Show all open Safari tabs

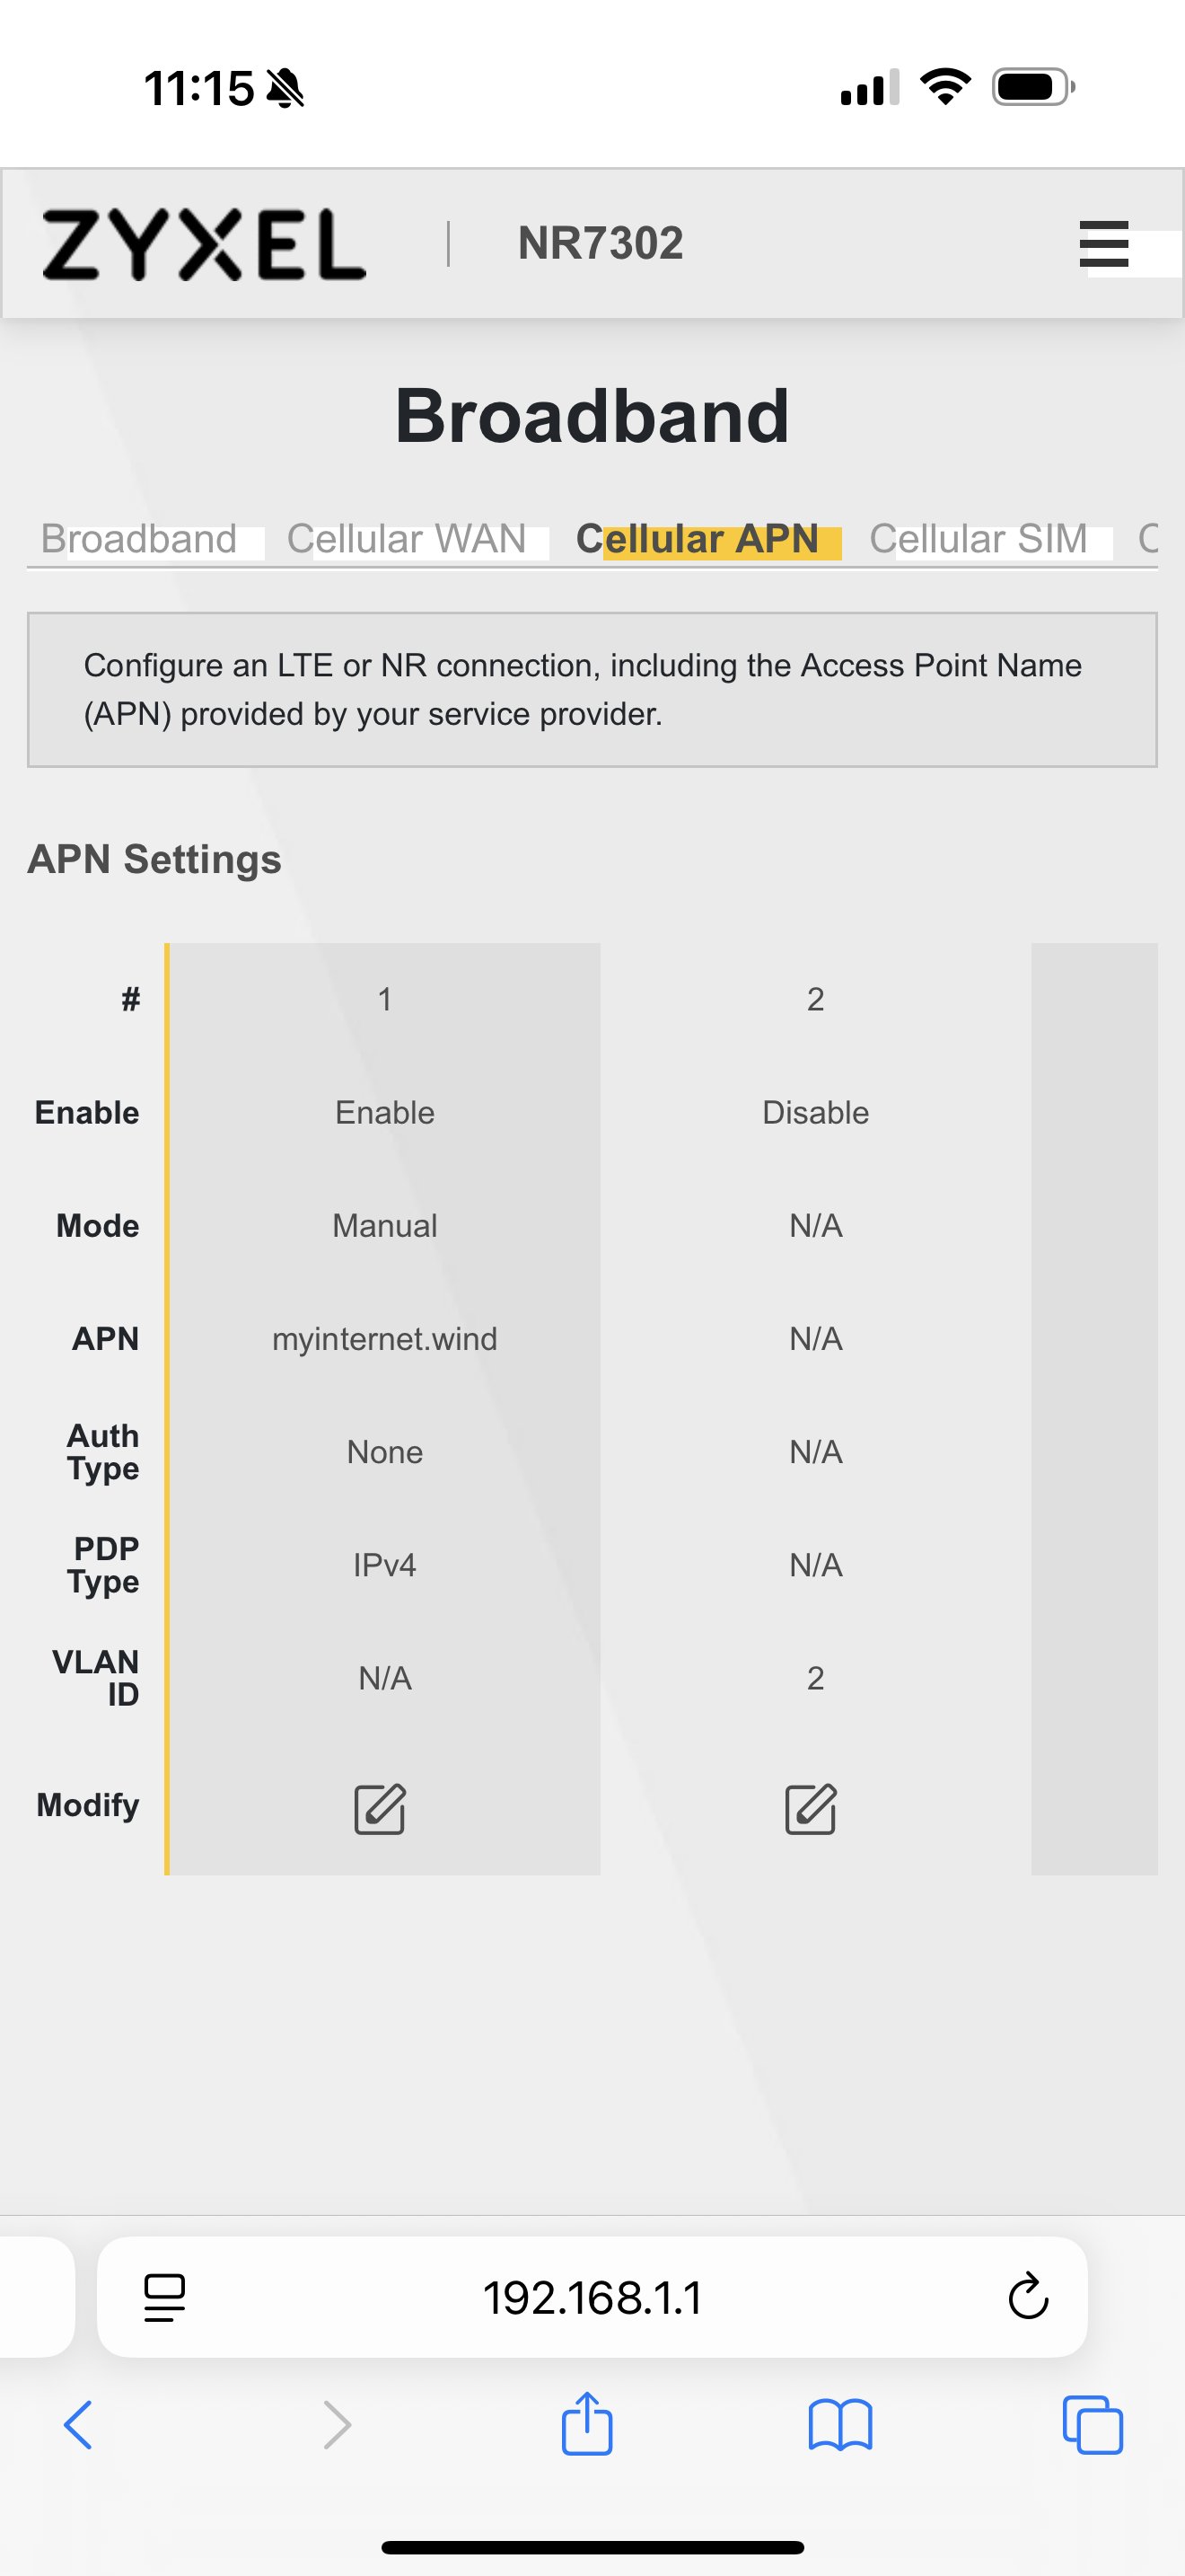pyautogui.click(x=1092, y=2424)
